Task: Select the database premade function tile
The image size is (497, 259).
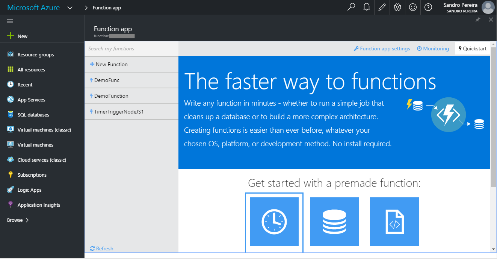Action: pyautogui.click(x=334, y=222)
